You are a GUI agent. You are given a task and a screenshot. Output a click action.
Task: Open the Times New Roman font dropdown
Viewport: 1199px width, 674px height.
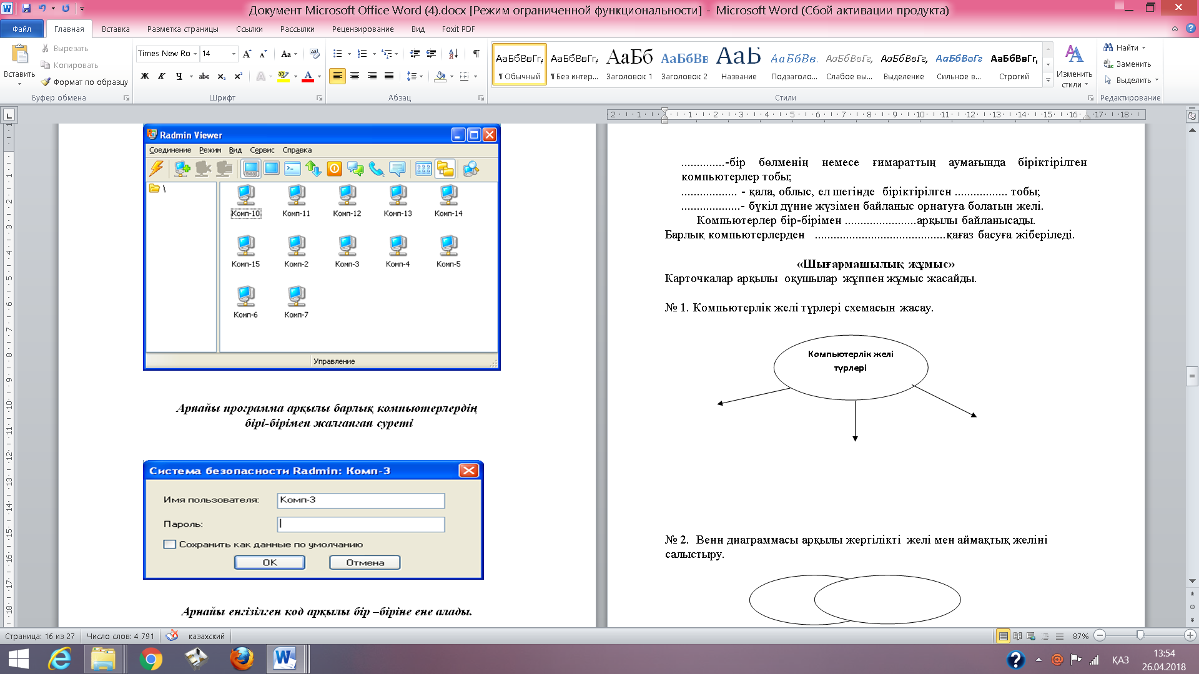[x=195, y=54]
